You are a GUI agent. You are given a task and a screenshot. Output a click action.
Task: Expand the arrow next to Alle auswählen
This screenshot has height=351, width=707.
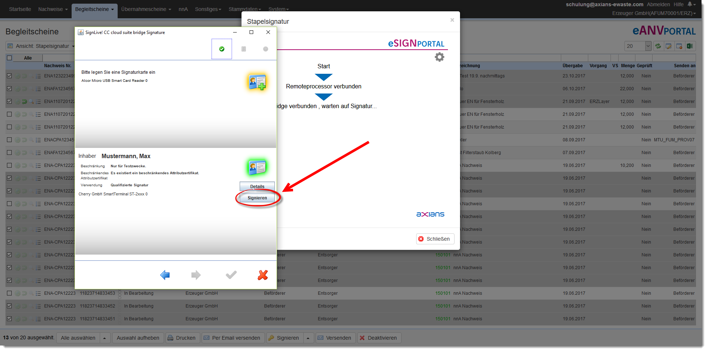[104, 338]
